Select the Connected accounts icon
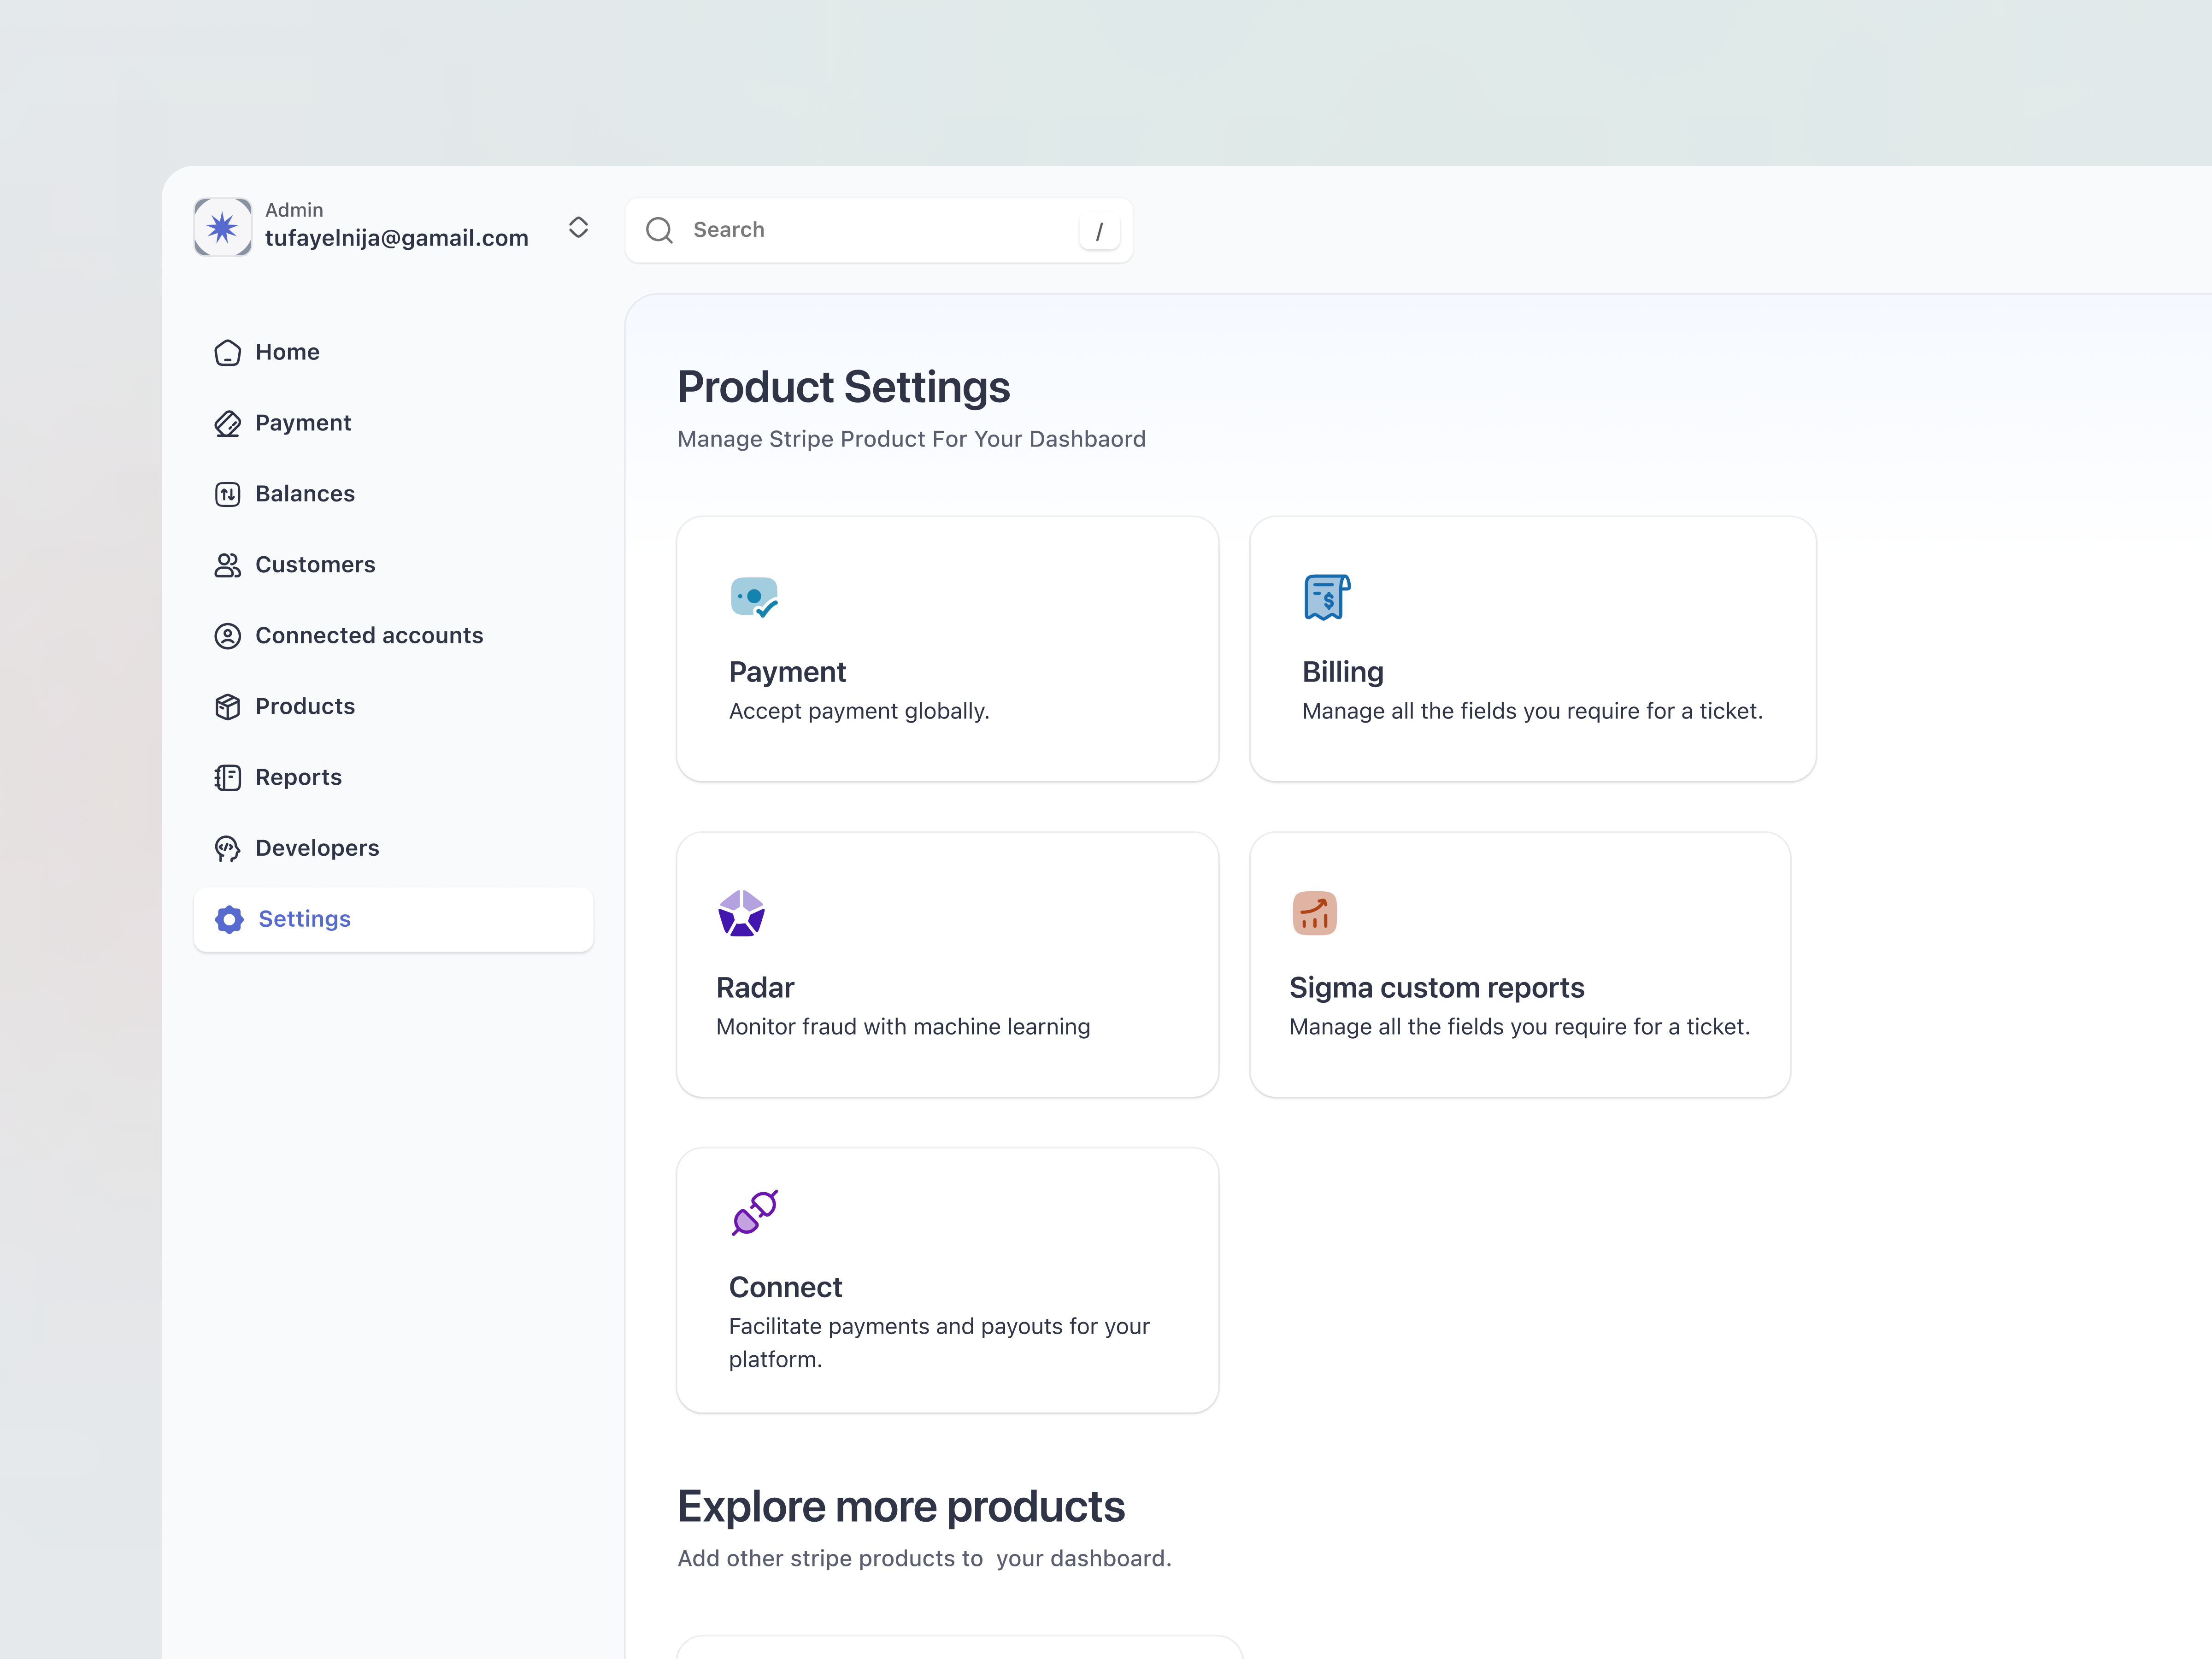 tap(227, 635)
